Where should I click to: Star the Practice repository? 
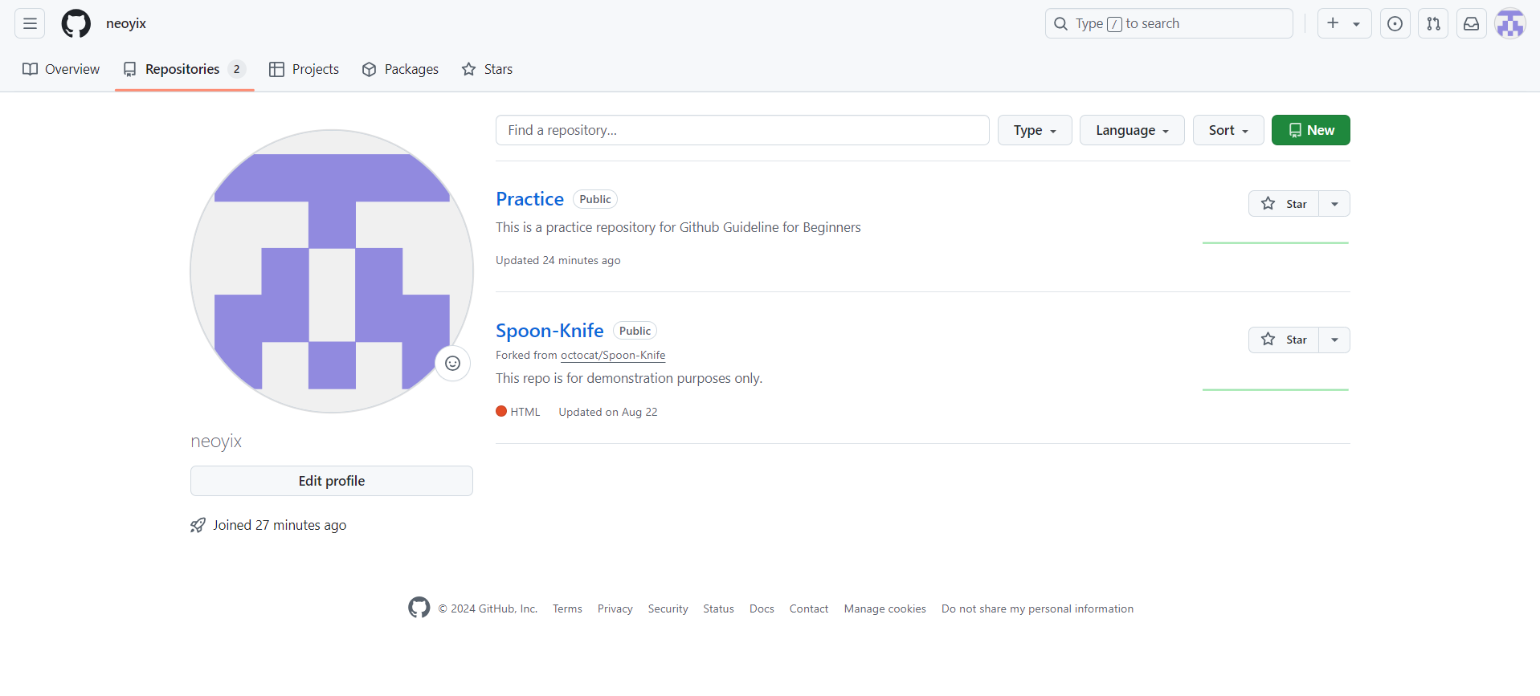pos(1284,204)
